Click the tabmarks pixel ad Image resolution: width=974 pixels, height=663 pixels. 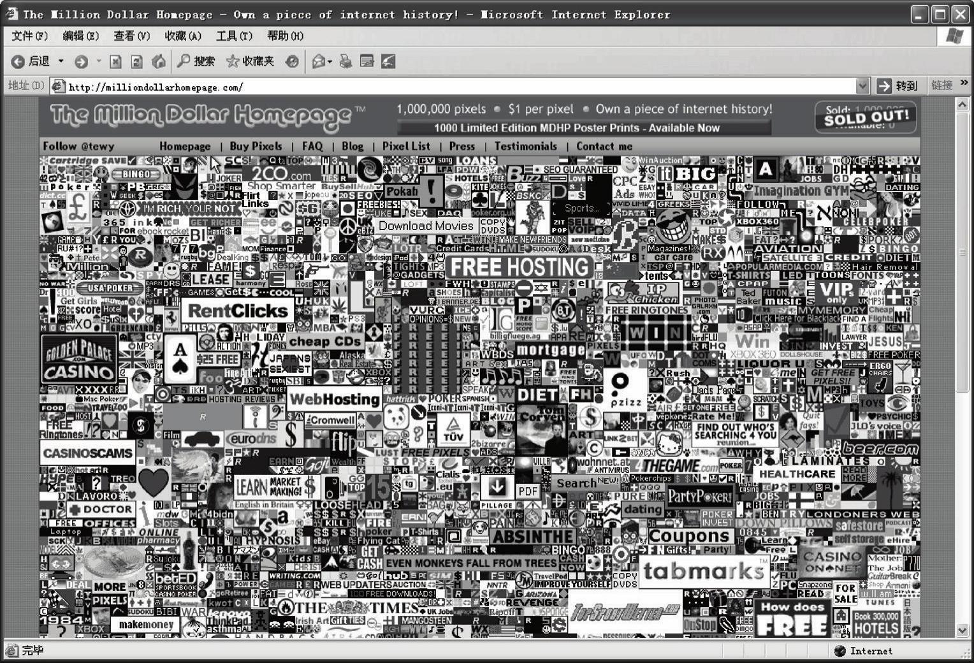[x=704, y=571]
